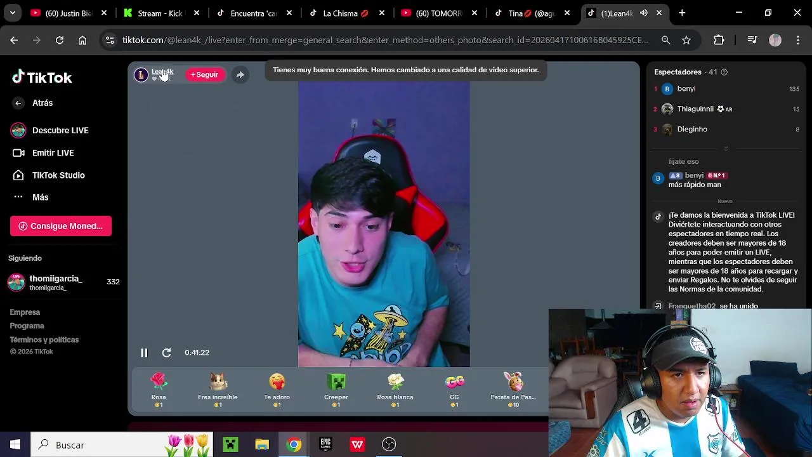812x457 pixels.
Task: Click the address bar URL
Action: coord(385,40)
